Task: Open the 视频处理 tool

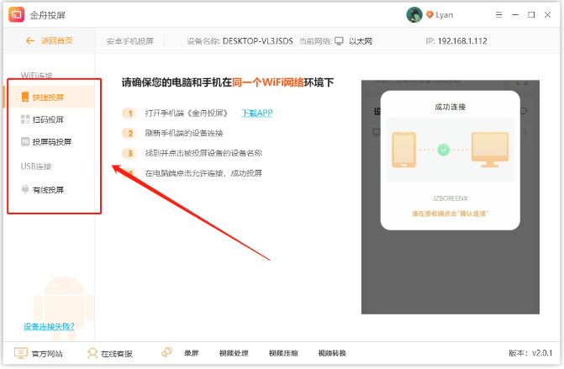Action: (x=234, y=353)
